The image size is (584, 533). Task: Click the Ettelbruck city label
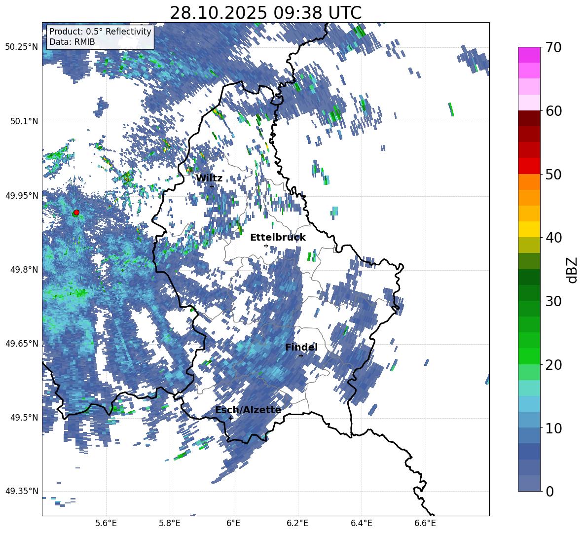278,238
